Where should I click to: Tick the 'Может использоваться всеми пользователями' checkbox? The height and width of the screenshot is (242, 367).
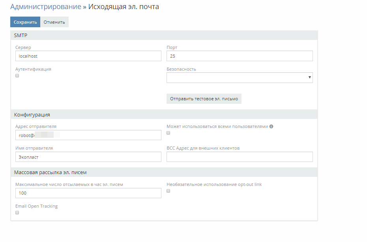(x=169, y=133)
